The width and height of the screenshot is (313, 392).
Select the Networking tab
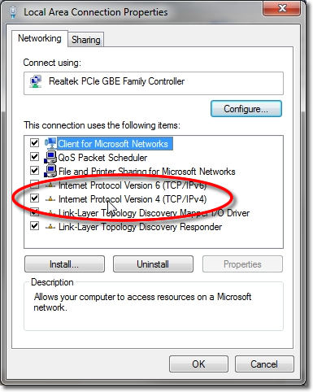[x=40, y=38]
